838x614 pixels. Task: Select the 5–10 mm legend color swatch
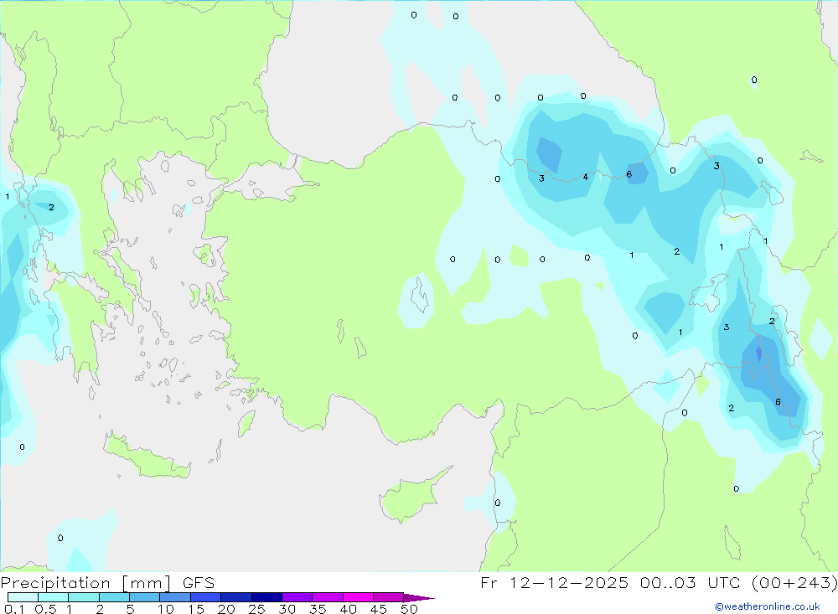click(144, 597)
